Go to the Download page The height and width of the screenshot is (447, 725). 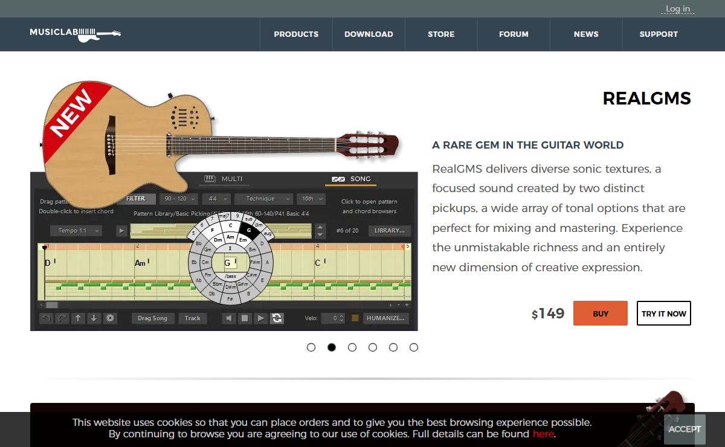pyautogui.click(x=369, y=34)
